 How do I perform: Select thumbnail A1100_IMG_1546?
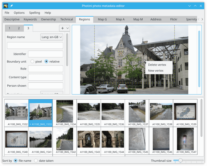pyautogui.click(x=161, y=140)
